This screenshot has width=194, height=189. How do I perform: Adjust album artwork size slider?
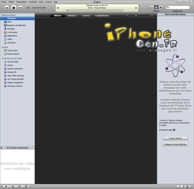139,16
